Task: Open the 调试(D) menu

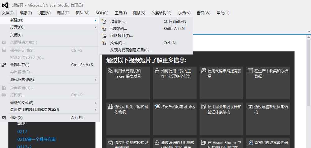Action: coord(63,13)
